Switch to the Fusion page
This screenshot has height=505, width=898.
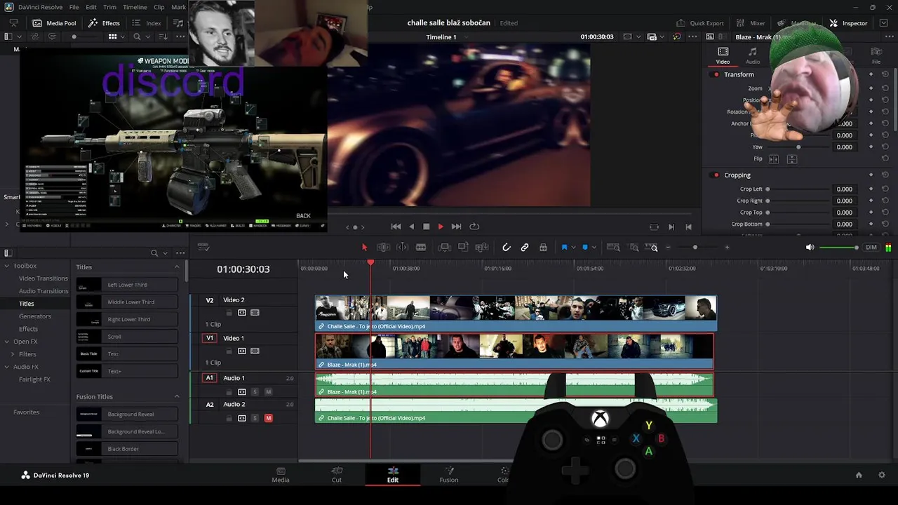[x=449, y=475]
